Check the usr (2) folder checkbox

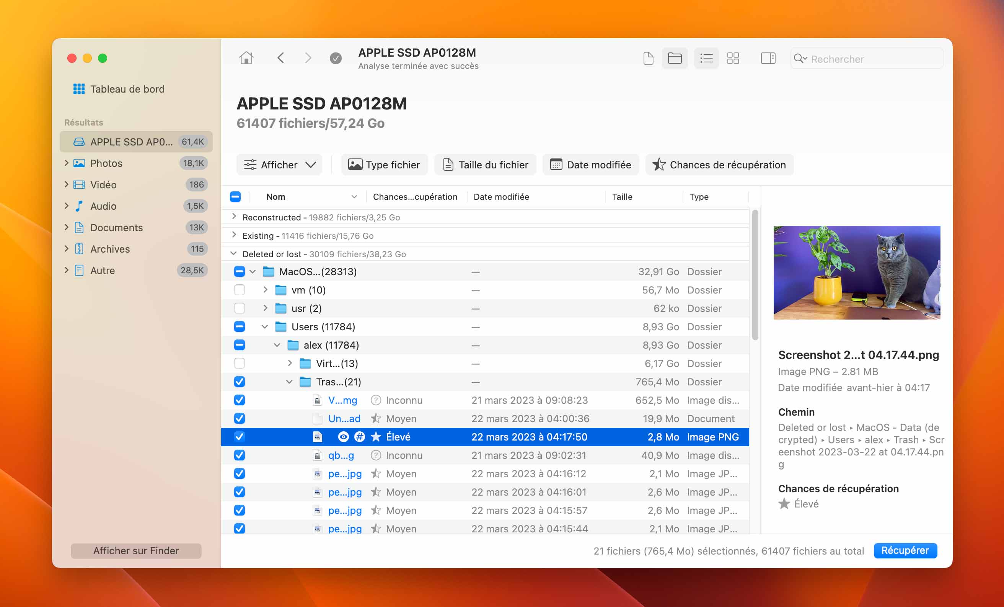tap(240, 308)
